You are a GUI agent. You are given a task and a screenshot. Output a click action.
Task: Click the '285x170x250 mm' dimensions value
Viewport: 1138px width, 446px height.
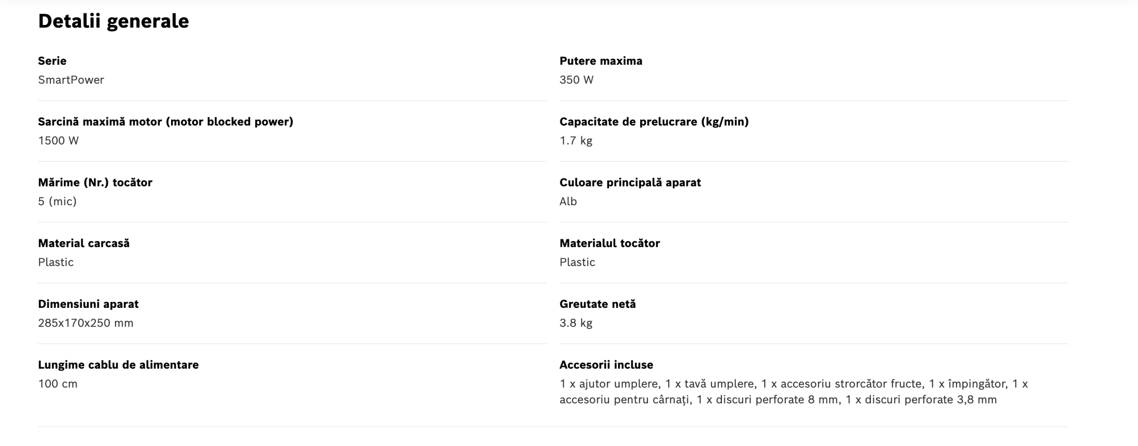85,323
